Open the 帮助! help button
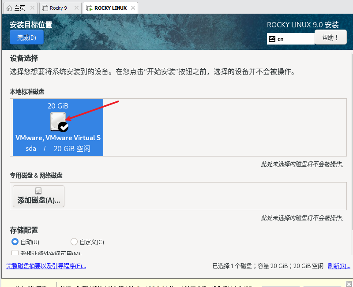The width and height of the screenshot is (353, 287). [330, 37]
